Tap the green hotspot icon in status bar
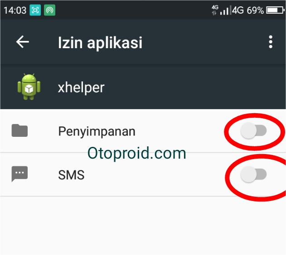This screenshot has height=255, width=286. pyautogui.click(x=49, y=10)
